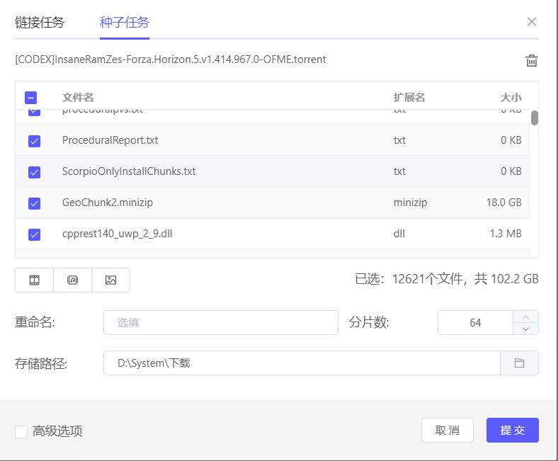Screen dimensions: 558x461
Task: Sort by 大小 column header
Action: pos(511,98)
